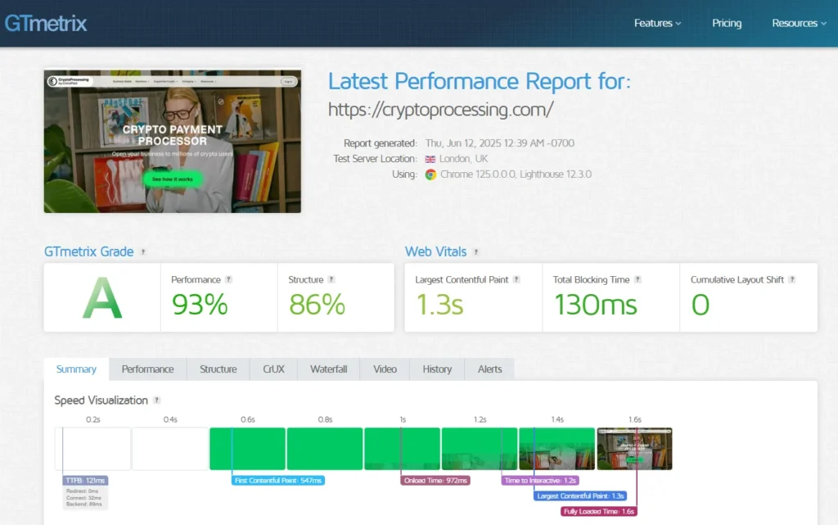Click Speed Visualization help icon

click(x=156, y=401)
